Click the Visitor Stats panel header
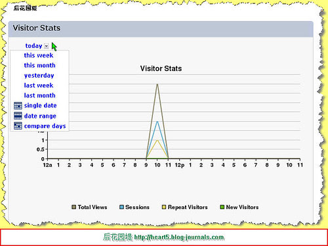Viewport: 328px width, 246px height. pos(161,29)
